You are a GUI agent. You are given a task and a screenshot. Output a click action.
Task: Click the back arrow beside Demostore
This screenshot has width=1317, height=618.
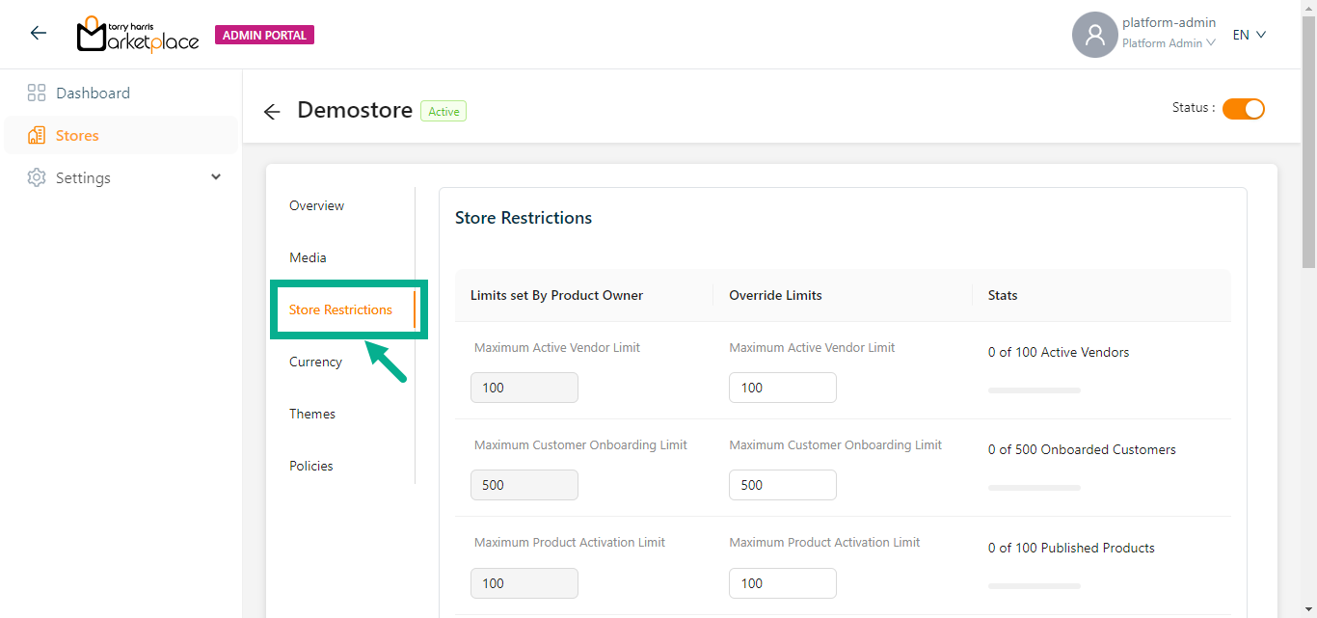coord(272,112)
